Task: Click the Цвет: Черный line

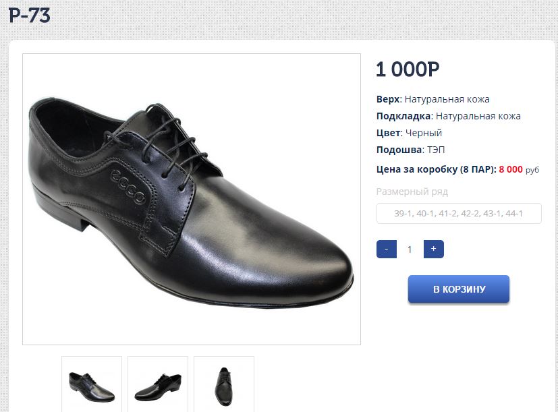Action: tap(409, 133)
